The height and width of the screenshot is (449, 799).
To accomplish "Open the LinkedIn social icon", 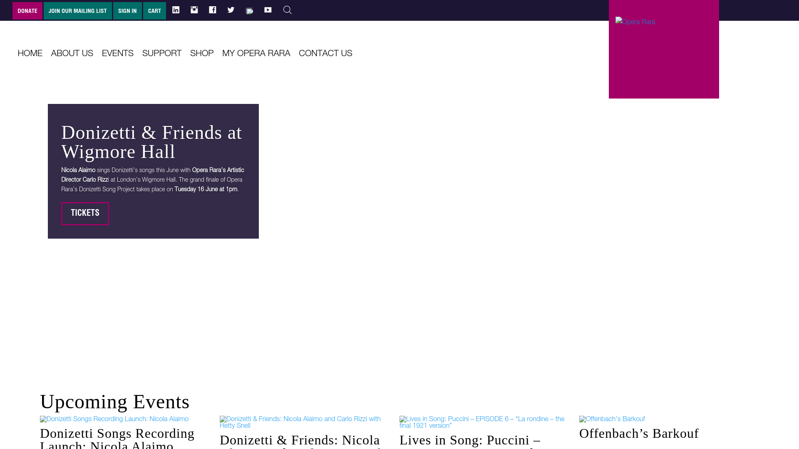I will [176, 10].
